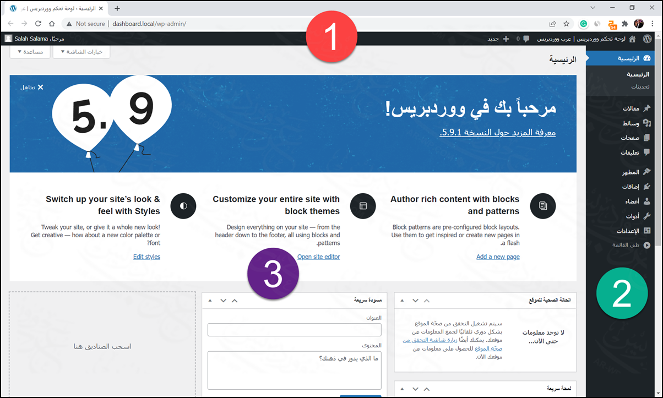Bookmark the page with the star icon
The height and width of the screenshot is (398, 663).
tap(566, 24)
